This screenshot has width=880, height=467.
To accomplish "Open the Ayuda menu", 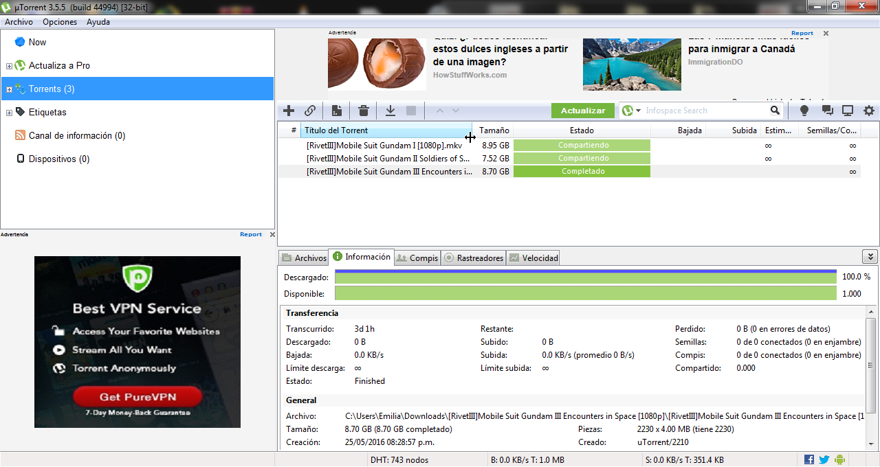I will pos(98,22).
